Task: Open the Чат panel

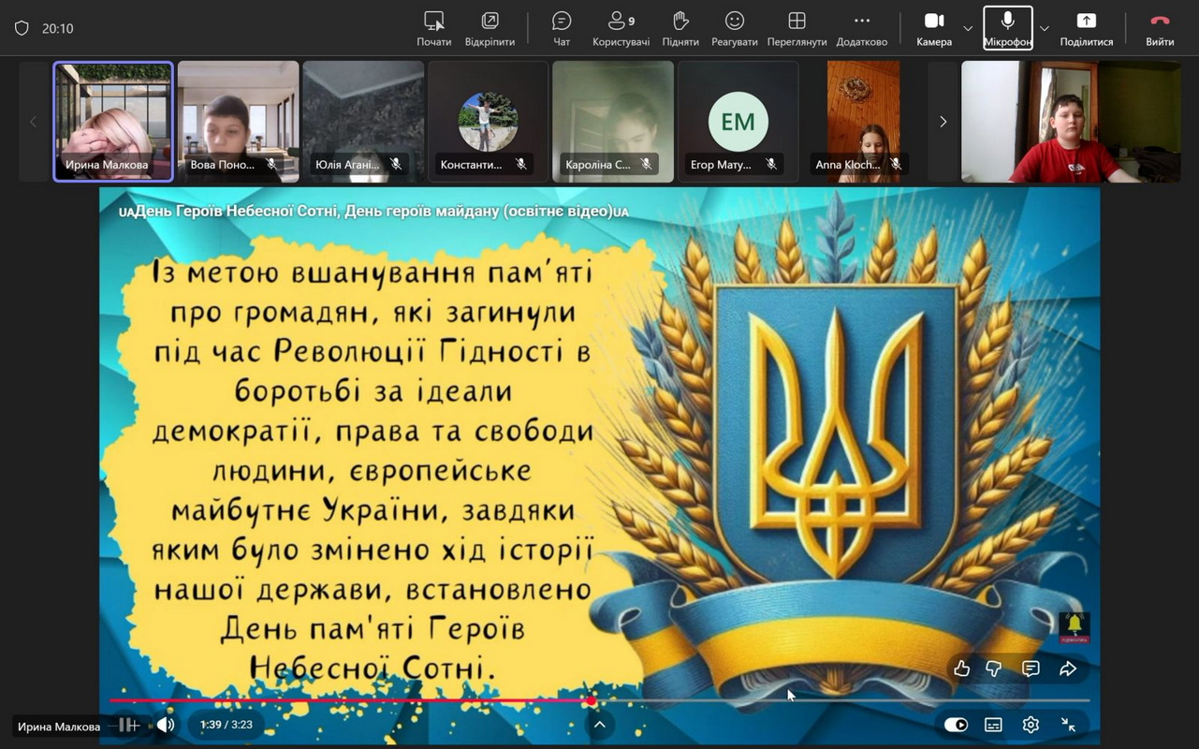Action: tap(562, 28)
